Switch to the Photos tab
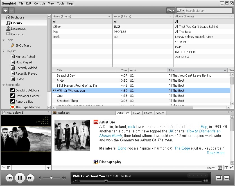Image resolution: width=235 pixels, height=186 pixels. click(x=148, y=113)
